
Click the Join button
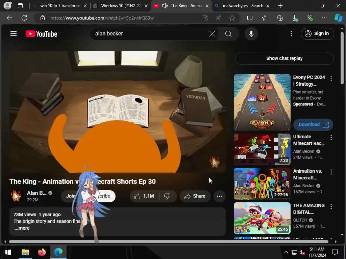coord(70,196)
